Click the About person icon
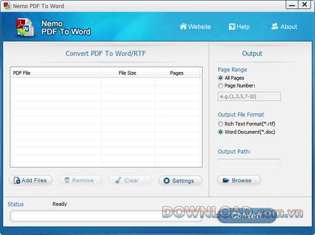Image resolution: width=315 pixels, height=235 pixels. click(x=275, y=26)
